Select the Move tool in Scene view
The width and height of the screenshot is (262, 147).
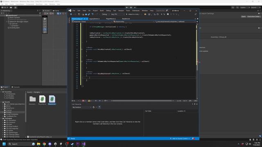click(45, 22)
